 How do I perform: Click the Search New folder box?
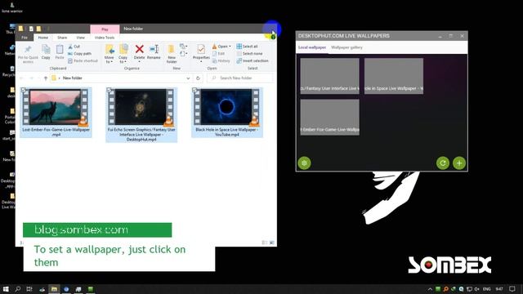[x=240, y=78]
